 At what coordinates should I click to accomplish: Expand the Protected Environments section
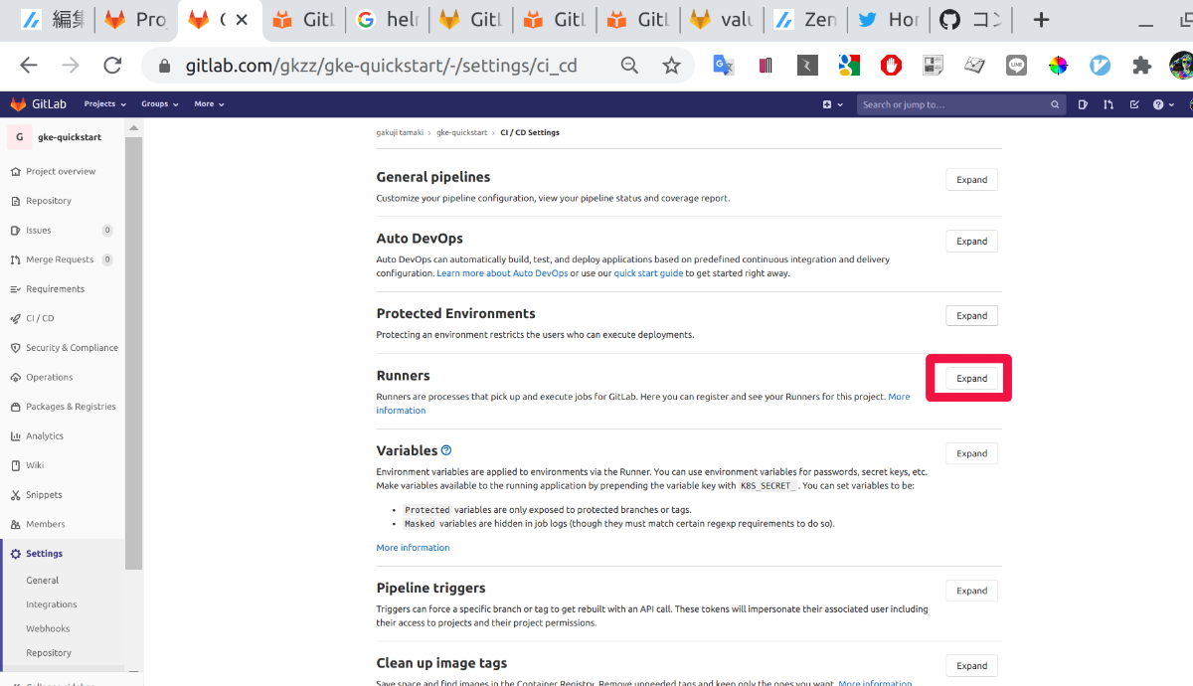tap(971, 316)
